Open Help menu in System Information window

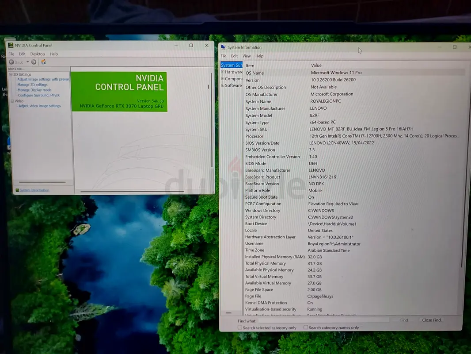pos(259,56)
